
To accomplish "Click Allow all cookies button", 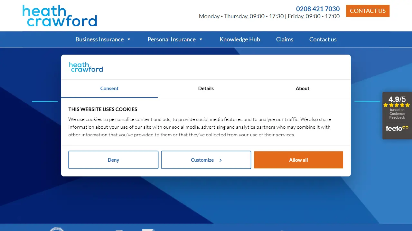I will coord(298,160).
